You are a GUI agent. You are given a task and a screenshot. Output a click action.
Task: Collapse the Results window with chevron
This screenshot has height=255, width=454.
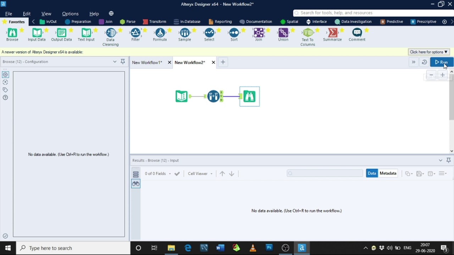pos(441,160)
